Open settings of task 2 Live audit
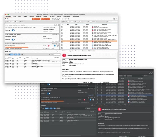 (x=55, y=35)
